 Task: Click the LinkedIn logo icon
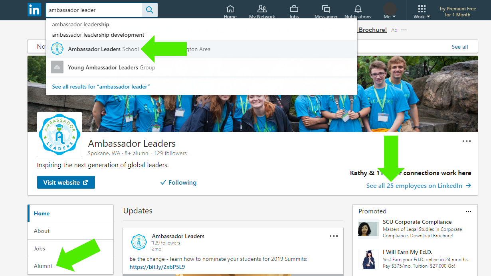click(x=34, y=10)
